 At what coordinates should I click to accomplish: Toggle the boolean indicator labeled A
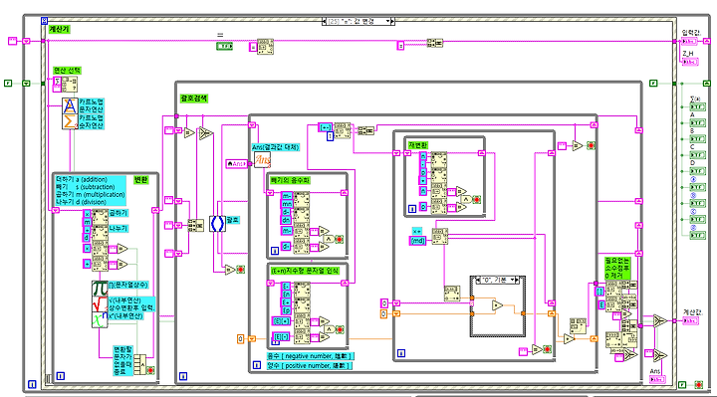click(698, 123)
